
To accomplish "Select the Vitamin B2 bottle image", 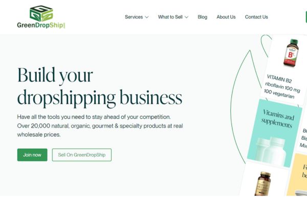I will pyautogui.click(x=291, y=53).
